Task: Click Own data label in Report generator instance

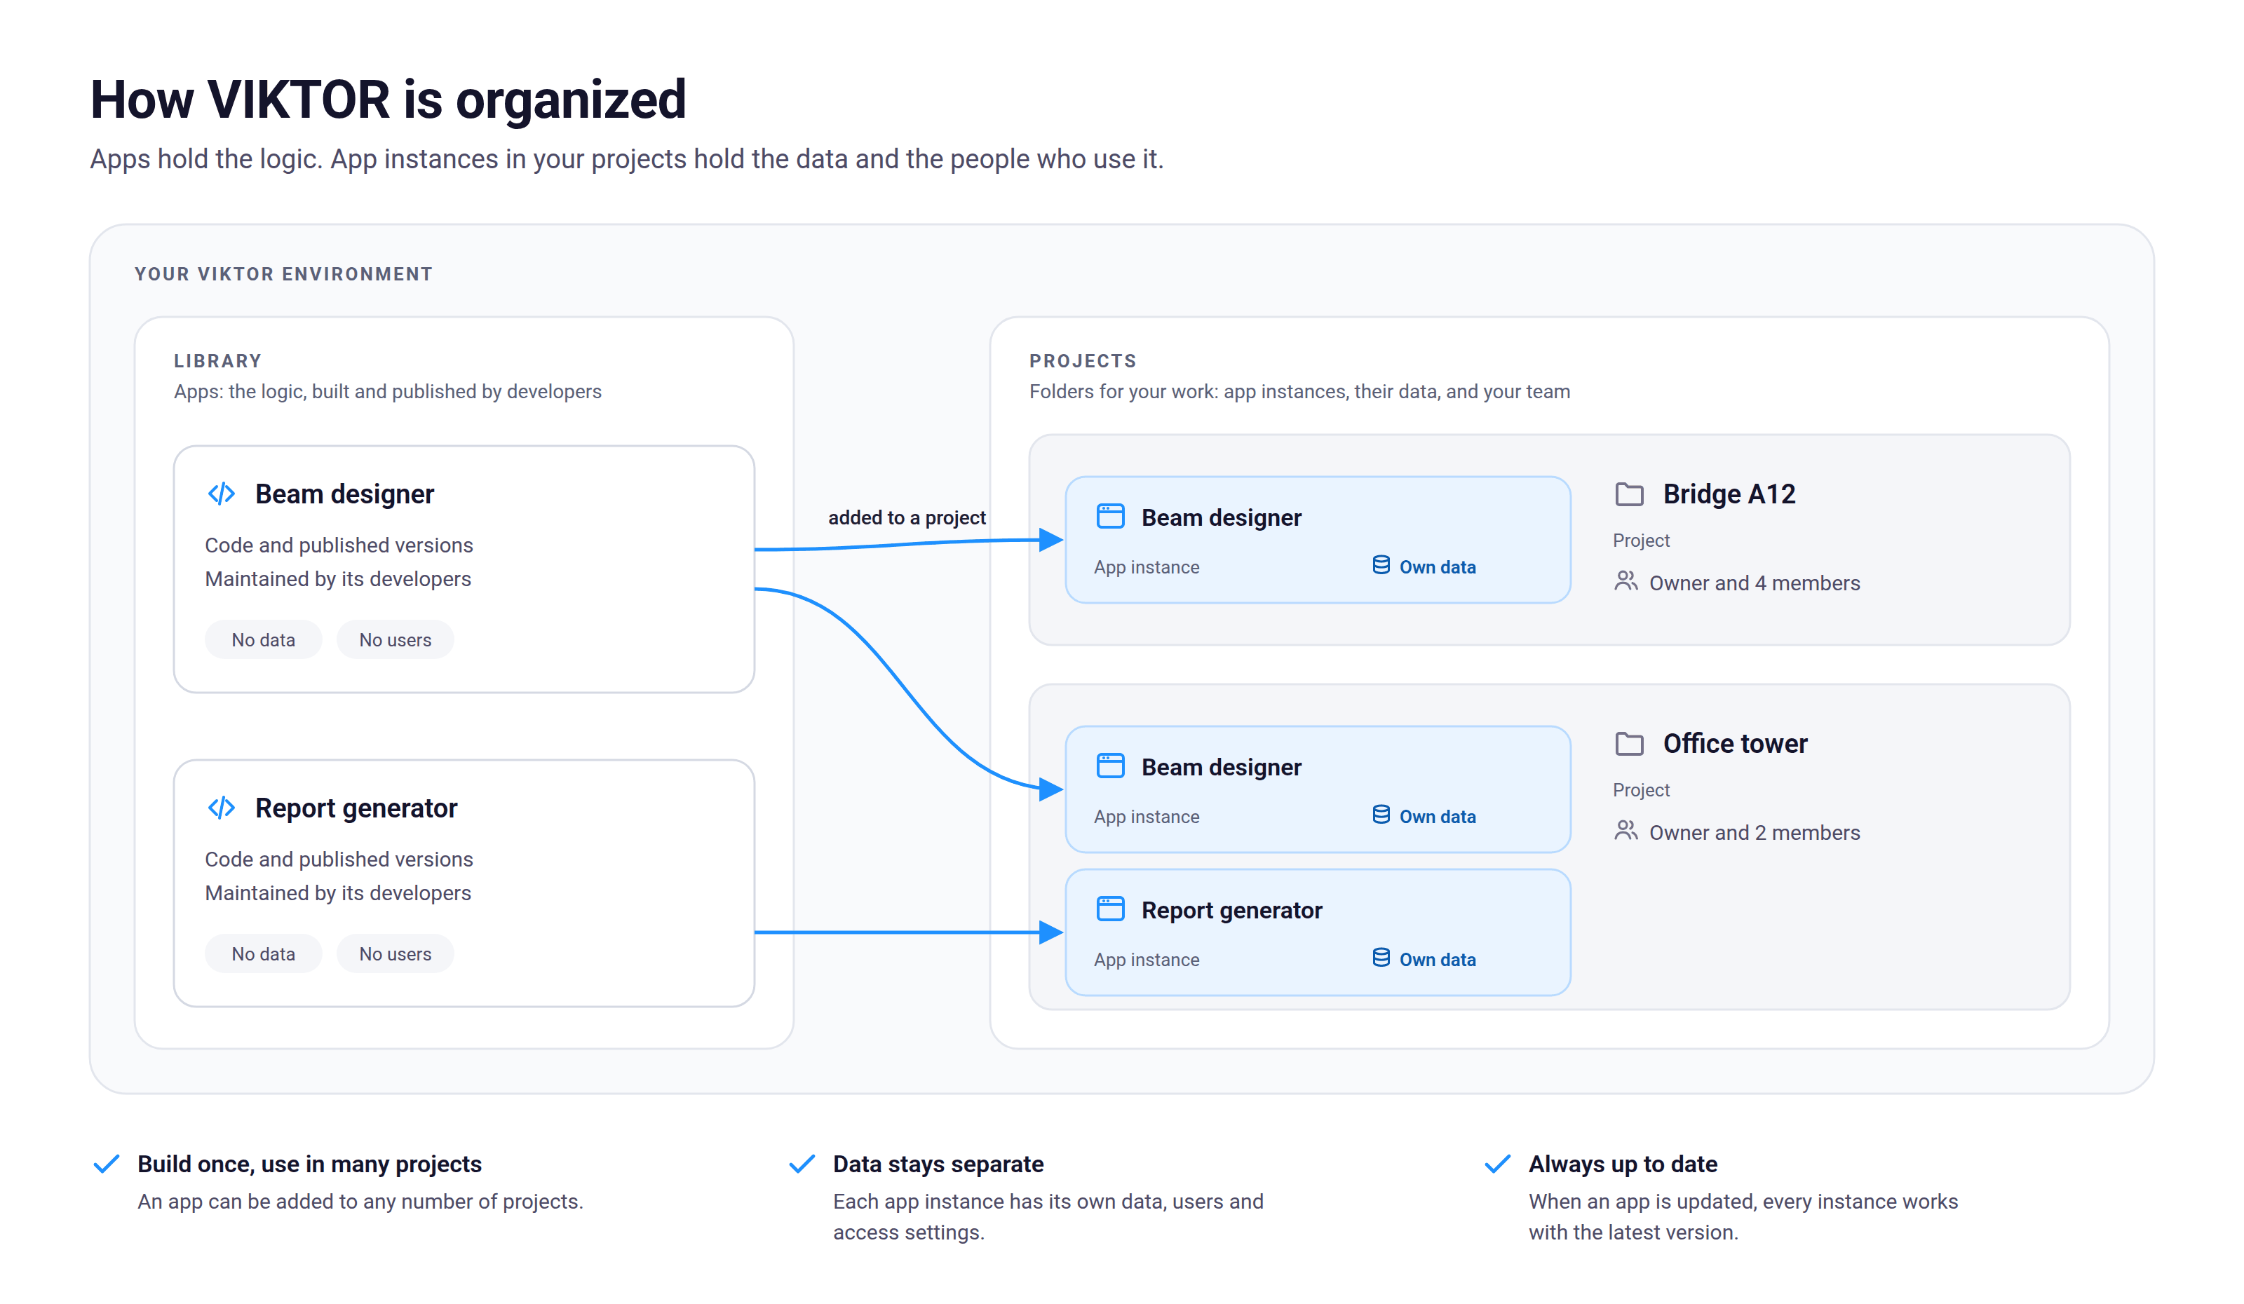Action: 1438,960
